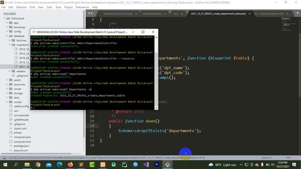
Task: Toggle Sublime side bar status icon
Action: click(x=4, y=158)
